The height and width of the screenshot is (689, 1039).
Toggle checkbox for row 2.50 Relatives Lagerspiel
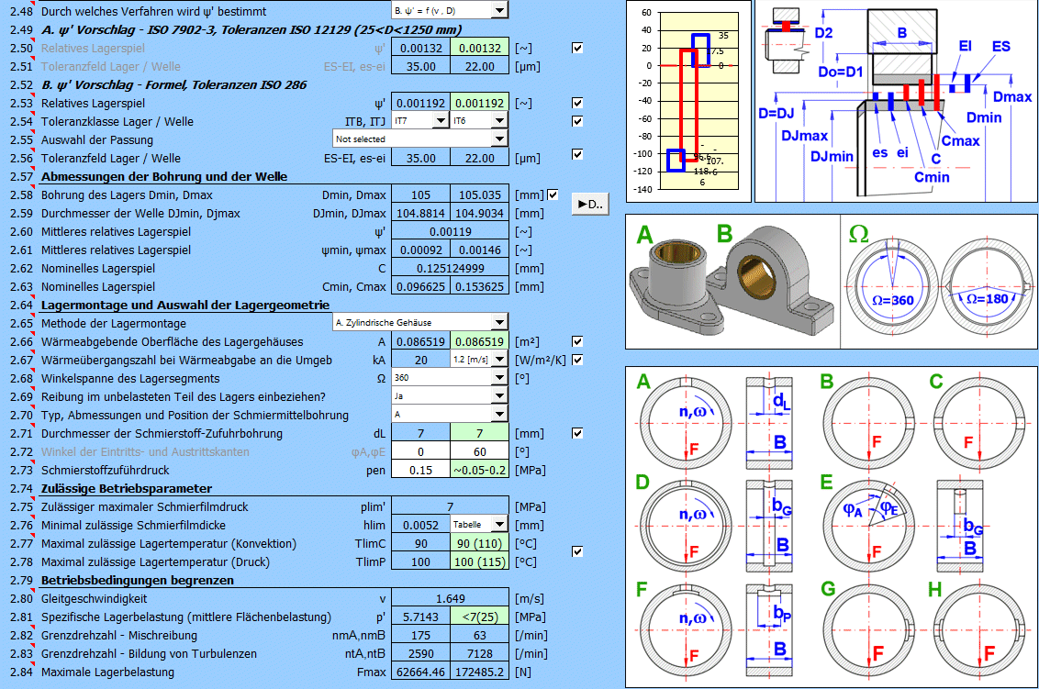click(577, 48)
